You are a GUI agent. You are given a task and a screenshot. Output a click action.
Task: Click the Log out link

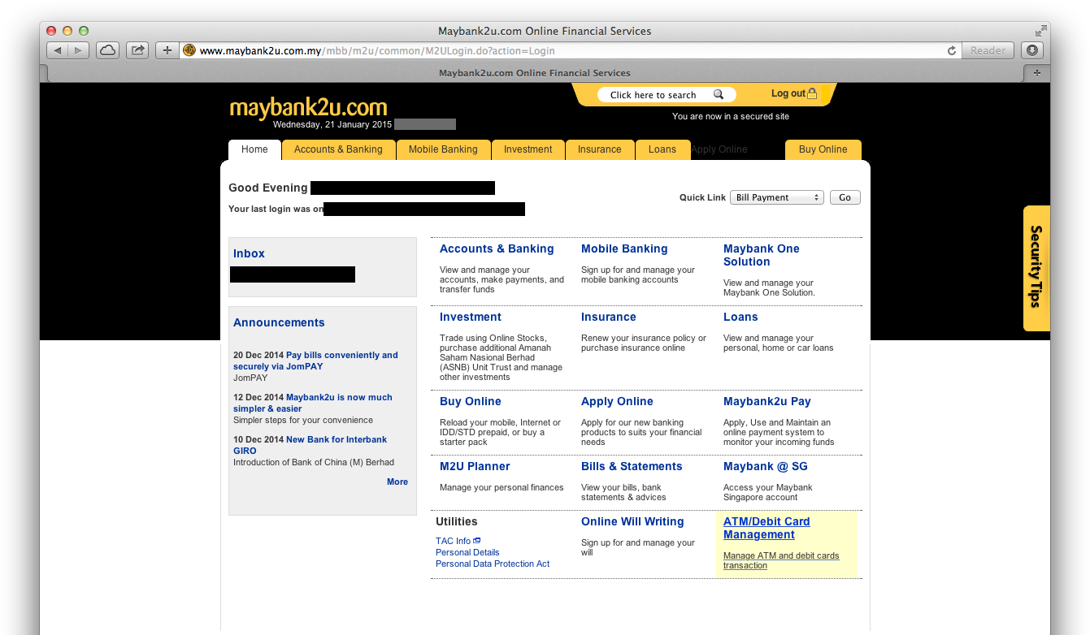click(788, 93)
